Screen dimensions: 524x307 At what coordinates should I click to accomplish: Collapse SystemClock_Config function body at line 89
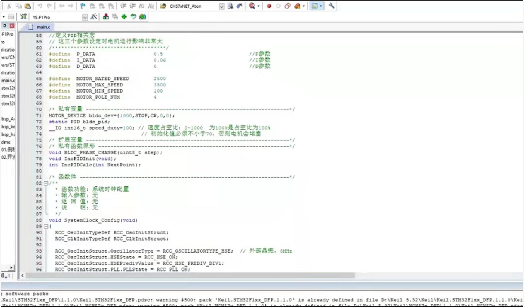pyautogui.click(x=46, y=226)
